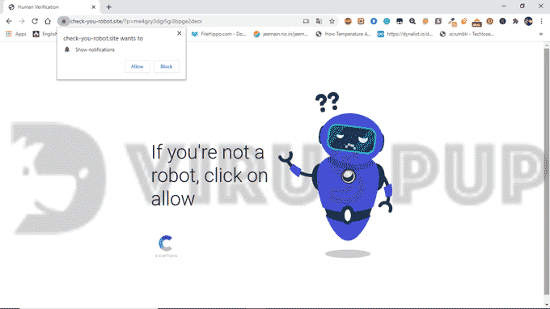Open the orange bug extension icon
Viewport: 550px width, 309px height.
click(x=425, y=21)
